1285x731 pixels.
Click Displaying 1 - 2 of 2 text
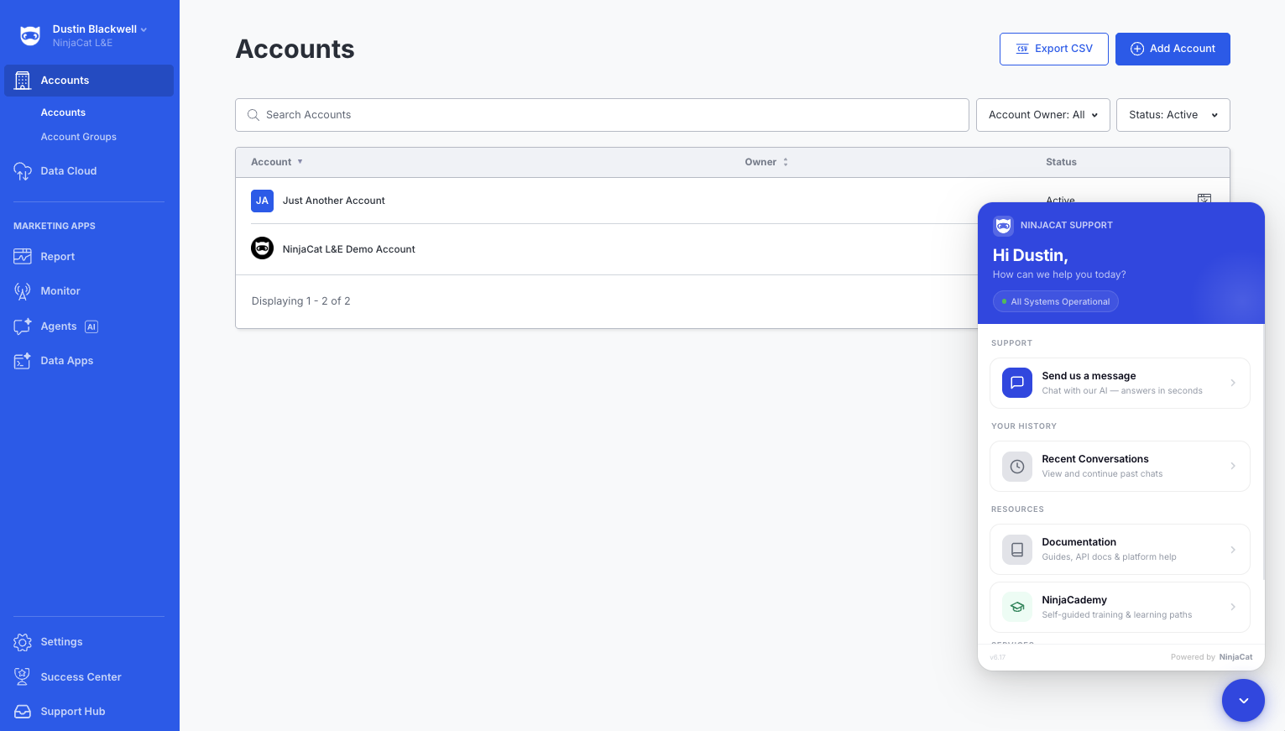[300, 301]
